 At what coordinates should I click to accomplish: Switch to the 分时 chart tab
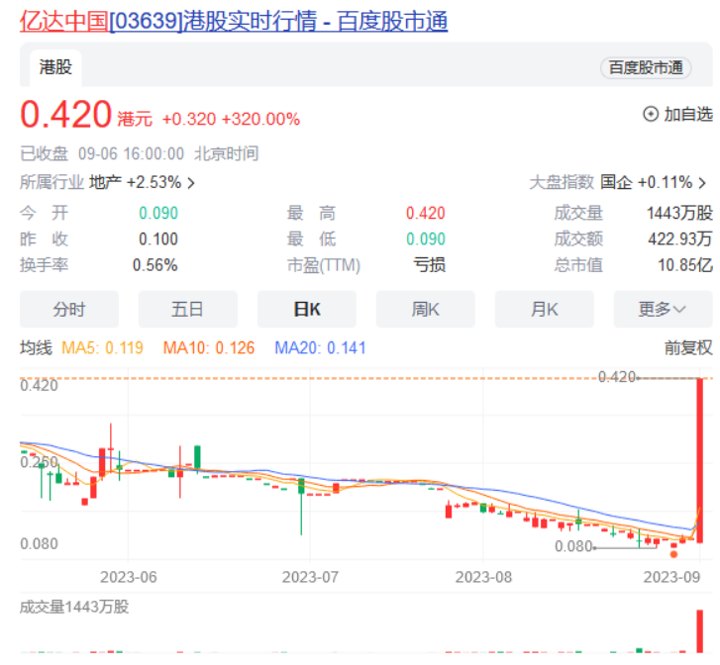69,310
